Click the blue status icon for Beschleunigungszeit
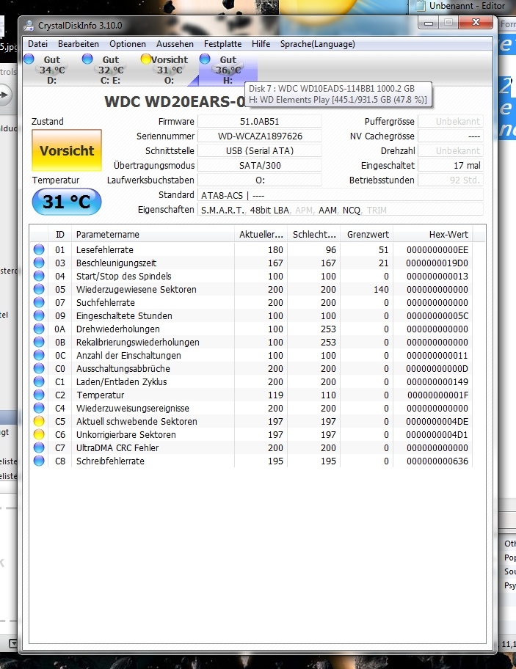 tap(39, 263)
